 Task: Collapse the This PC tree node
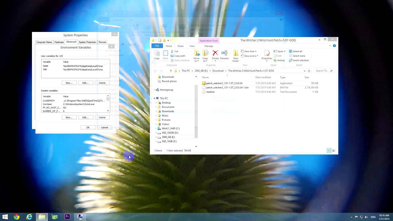(x=154, y=99)
